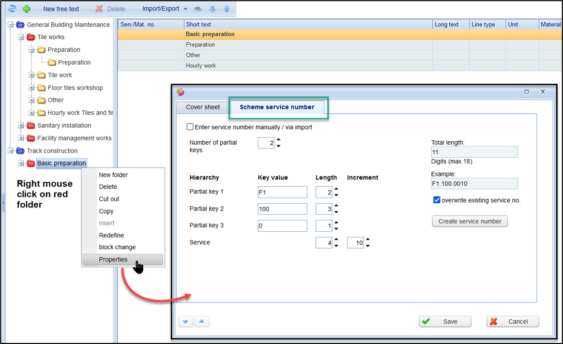This screenshot has height=344, width=563.
Task: Choose Properties from the context menu
Action: [113, 259]
